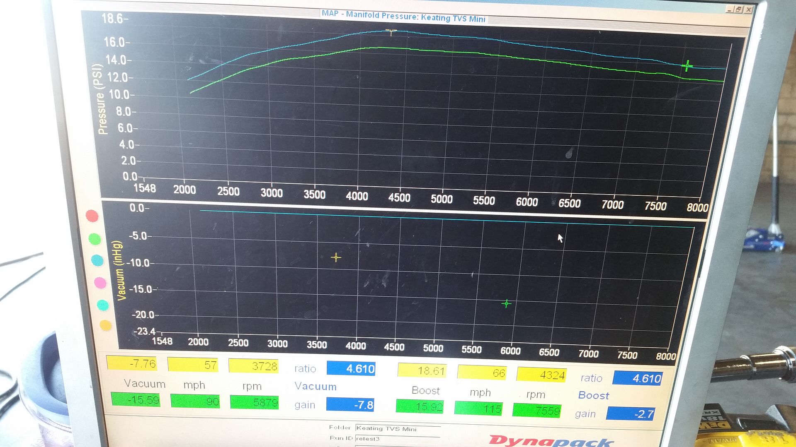This screenshot has width=796, height=447.
Task: Click the -23.4 minimum on the vacuum axis
Action: (x=145, y=331)
